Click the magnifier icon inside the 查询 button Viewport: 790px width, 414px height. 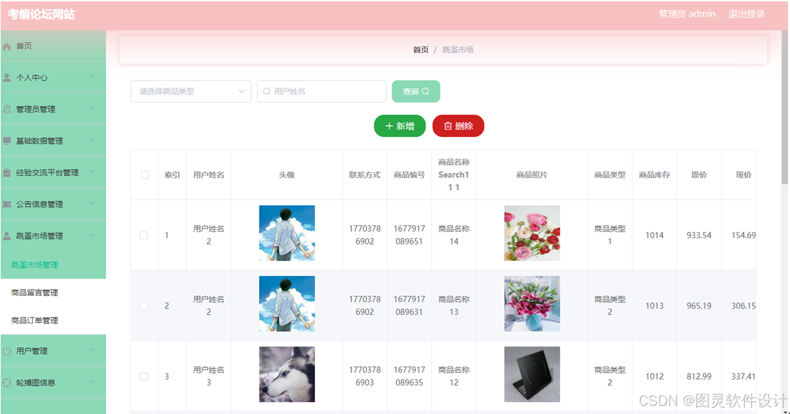pyautogui.click(x=426, y=90)
